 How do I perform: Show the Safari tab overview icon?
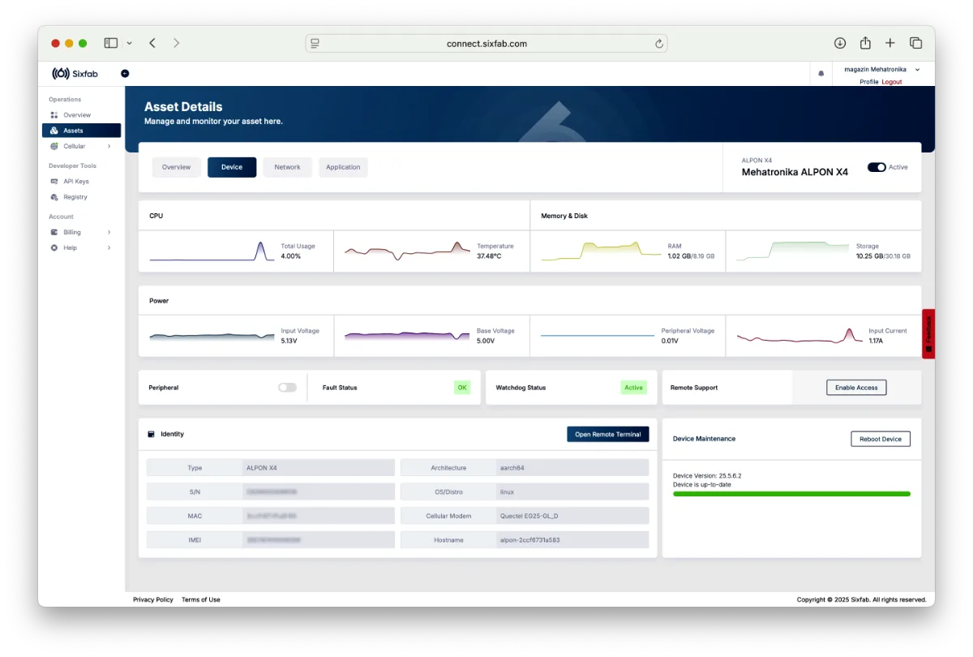tap(916, 43)
